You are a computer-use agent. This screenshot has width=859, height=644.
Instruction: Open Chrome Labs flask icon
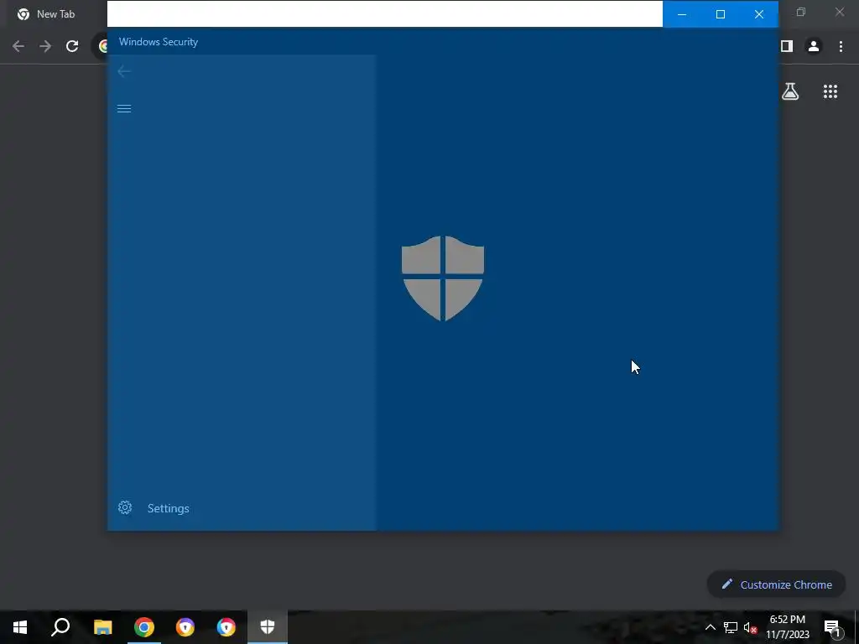(790, 91)
